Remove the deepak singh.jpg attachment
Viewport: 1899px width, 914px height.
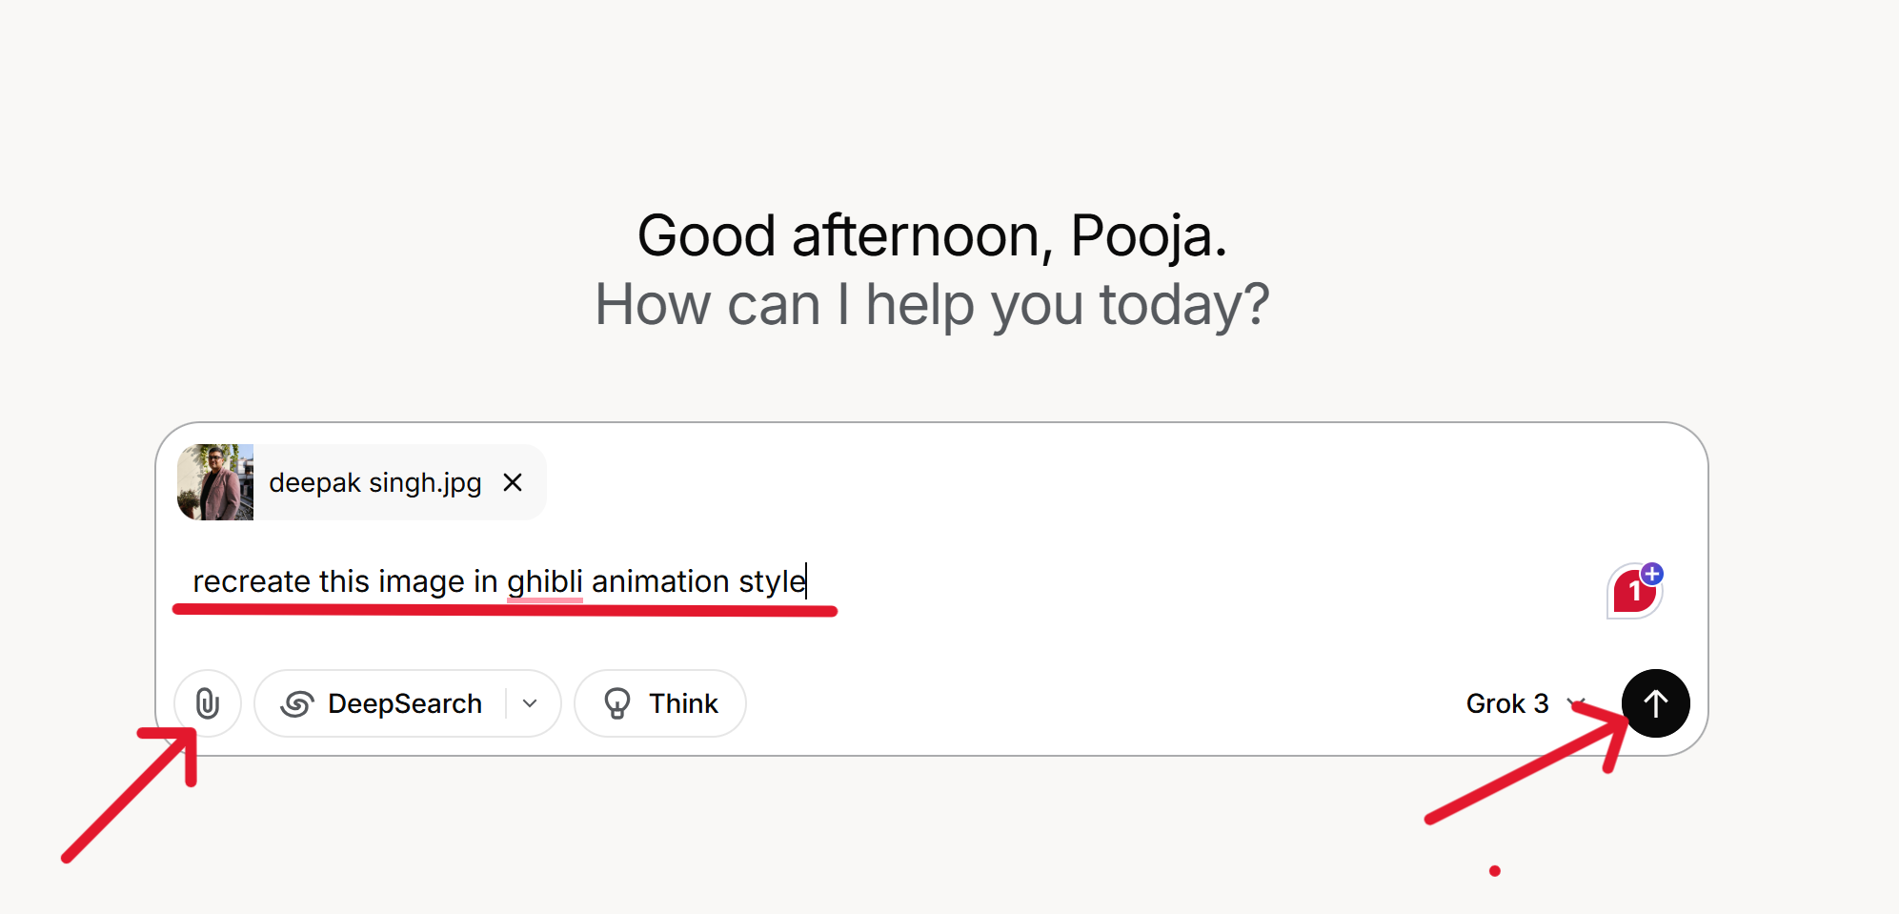point(513,482)
